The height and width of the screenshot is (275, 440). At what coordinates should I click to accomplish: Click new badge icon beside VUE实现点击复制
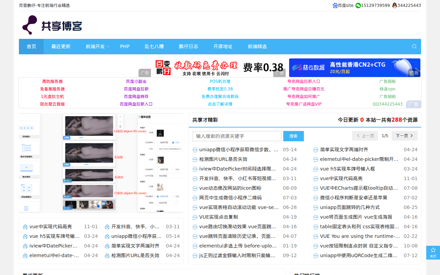[195, 217]
